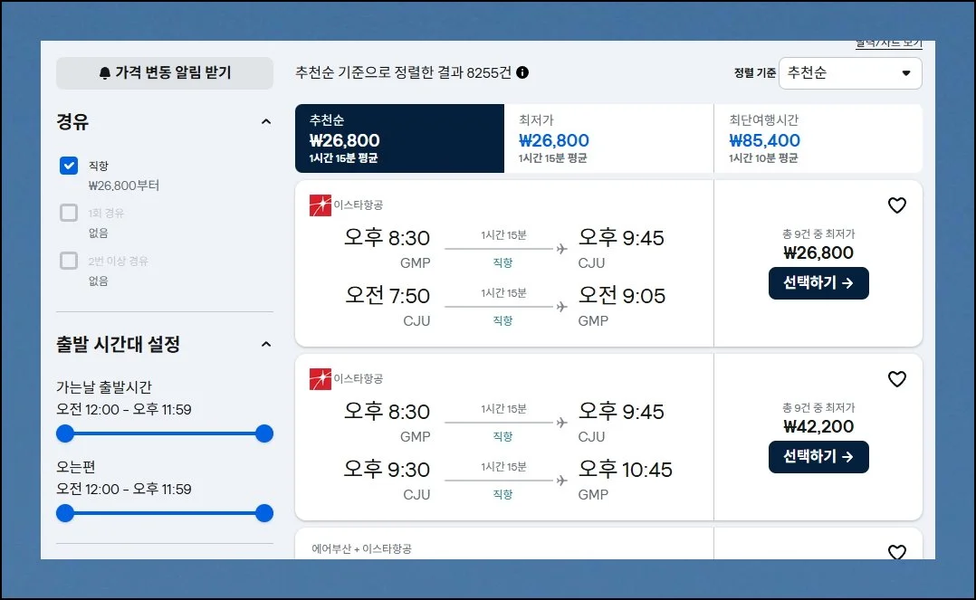Click Eastar Jet logo on second flight
This screenshot has height=600, width=976.
[x=321, y=379]
